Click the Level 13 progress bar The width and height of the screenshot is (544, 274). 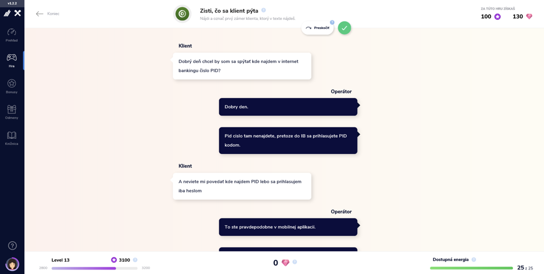point(95,268)
